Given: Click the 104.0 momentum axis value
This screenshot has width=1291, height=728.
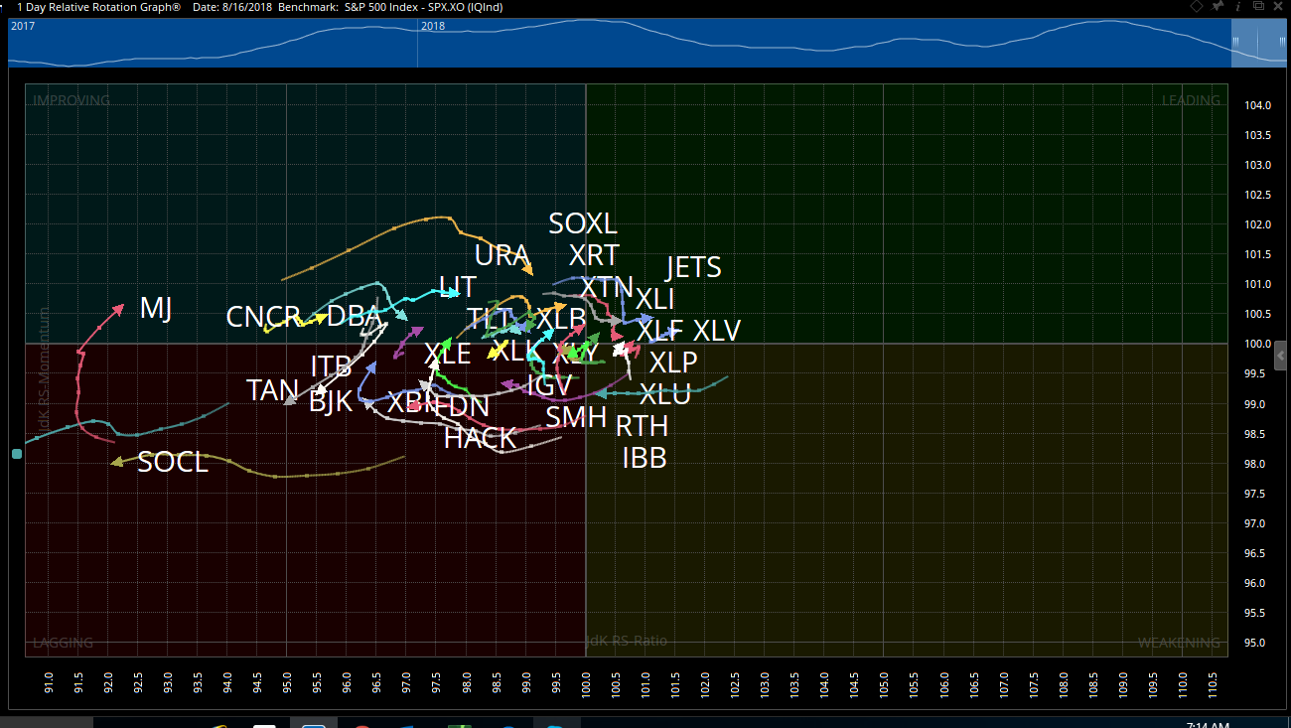Looking at the screenshot, I should click(x=1257, y=105).
